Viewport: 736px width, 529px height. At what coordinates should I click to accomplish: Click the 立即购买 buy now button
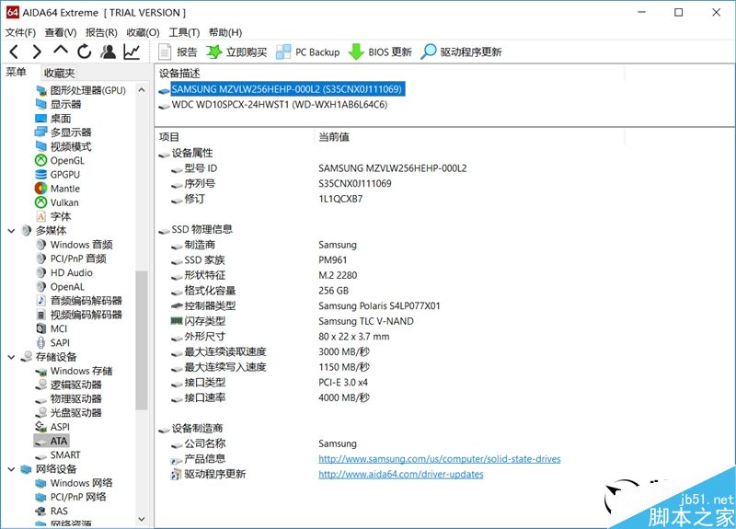(x=236, y=52)
